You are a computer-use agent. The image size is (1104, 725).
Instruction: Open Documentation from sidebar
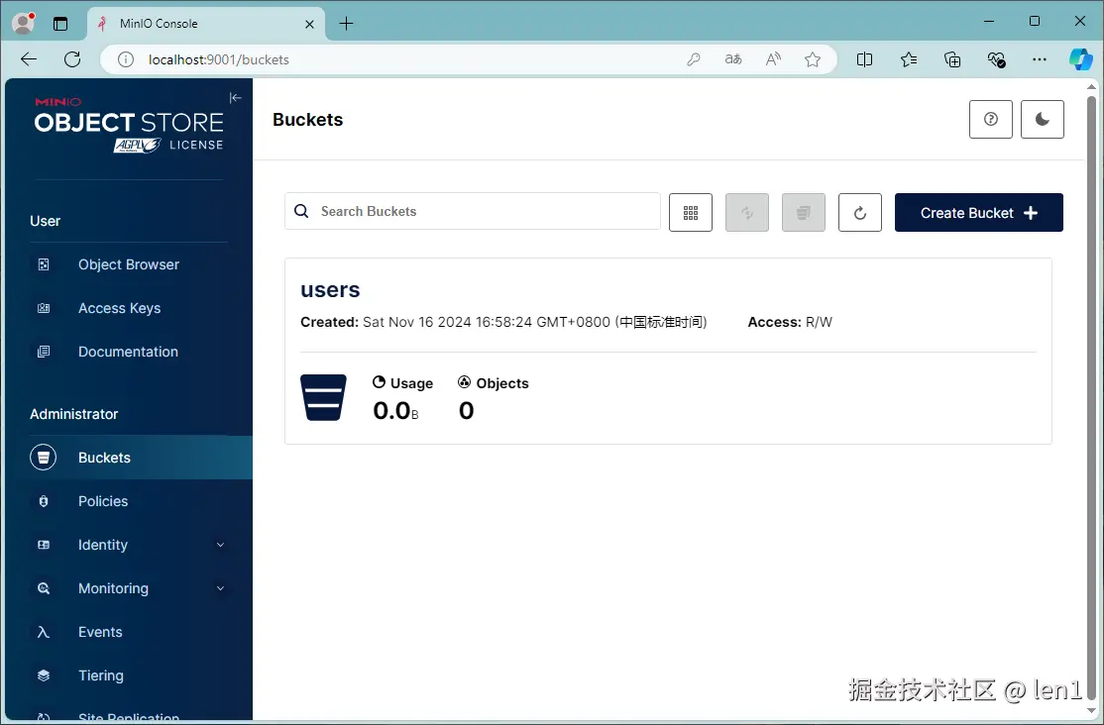[128, 352]
